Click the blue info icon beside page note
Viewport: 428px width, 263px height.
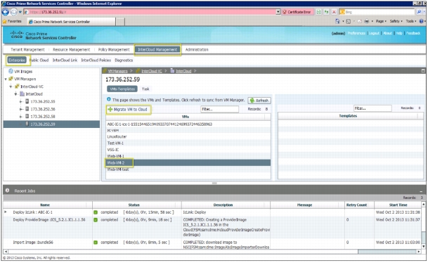[109, 99]
